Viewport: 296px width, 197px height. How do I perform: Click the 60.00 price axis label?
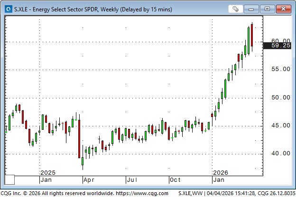click(281, 41)
